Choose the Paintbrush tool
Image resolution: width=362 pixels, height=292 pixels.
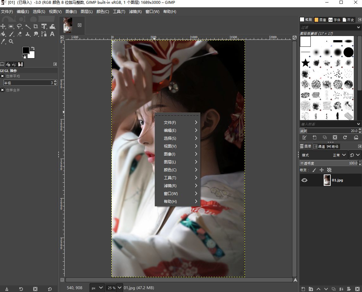[11, 34]
